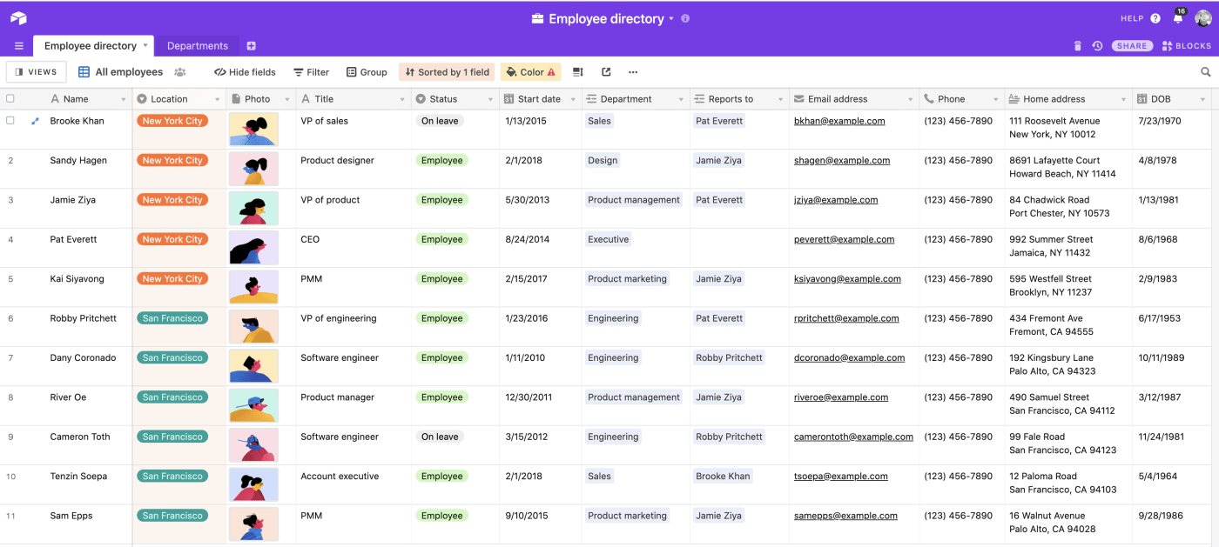Image resolution: width=1219 pixels, height=547 pixels.
Task: Click Help label in top bar
Action: pos(1132,18)
